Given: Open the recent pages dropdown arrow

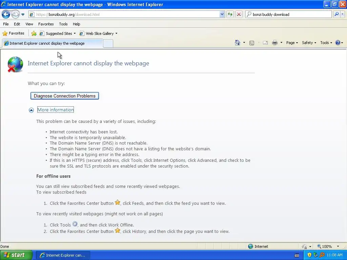Looking at the screenshot, I should pyautogui.click(x=23, y=15).
